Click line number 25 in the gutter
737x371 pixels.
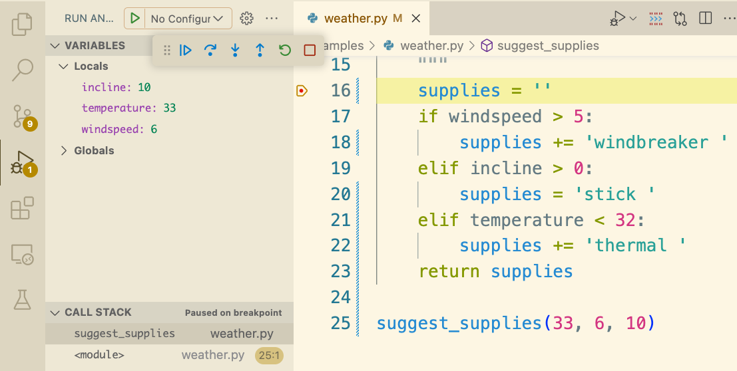341,323
